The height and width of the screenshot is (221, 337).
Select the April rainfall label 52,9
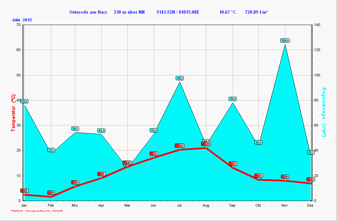(x=101, y=131)
